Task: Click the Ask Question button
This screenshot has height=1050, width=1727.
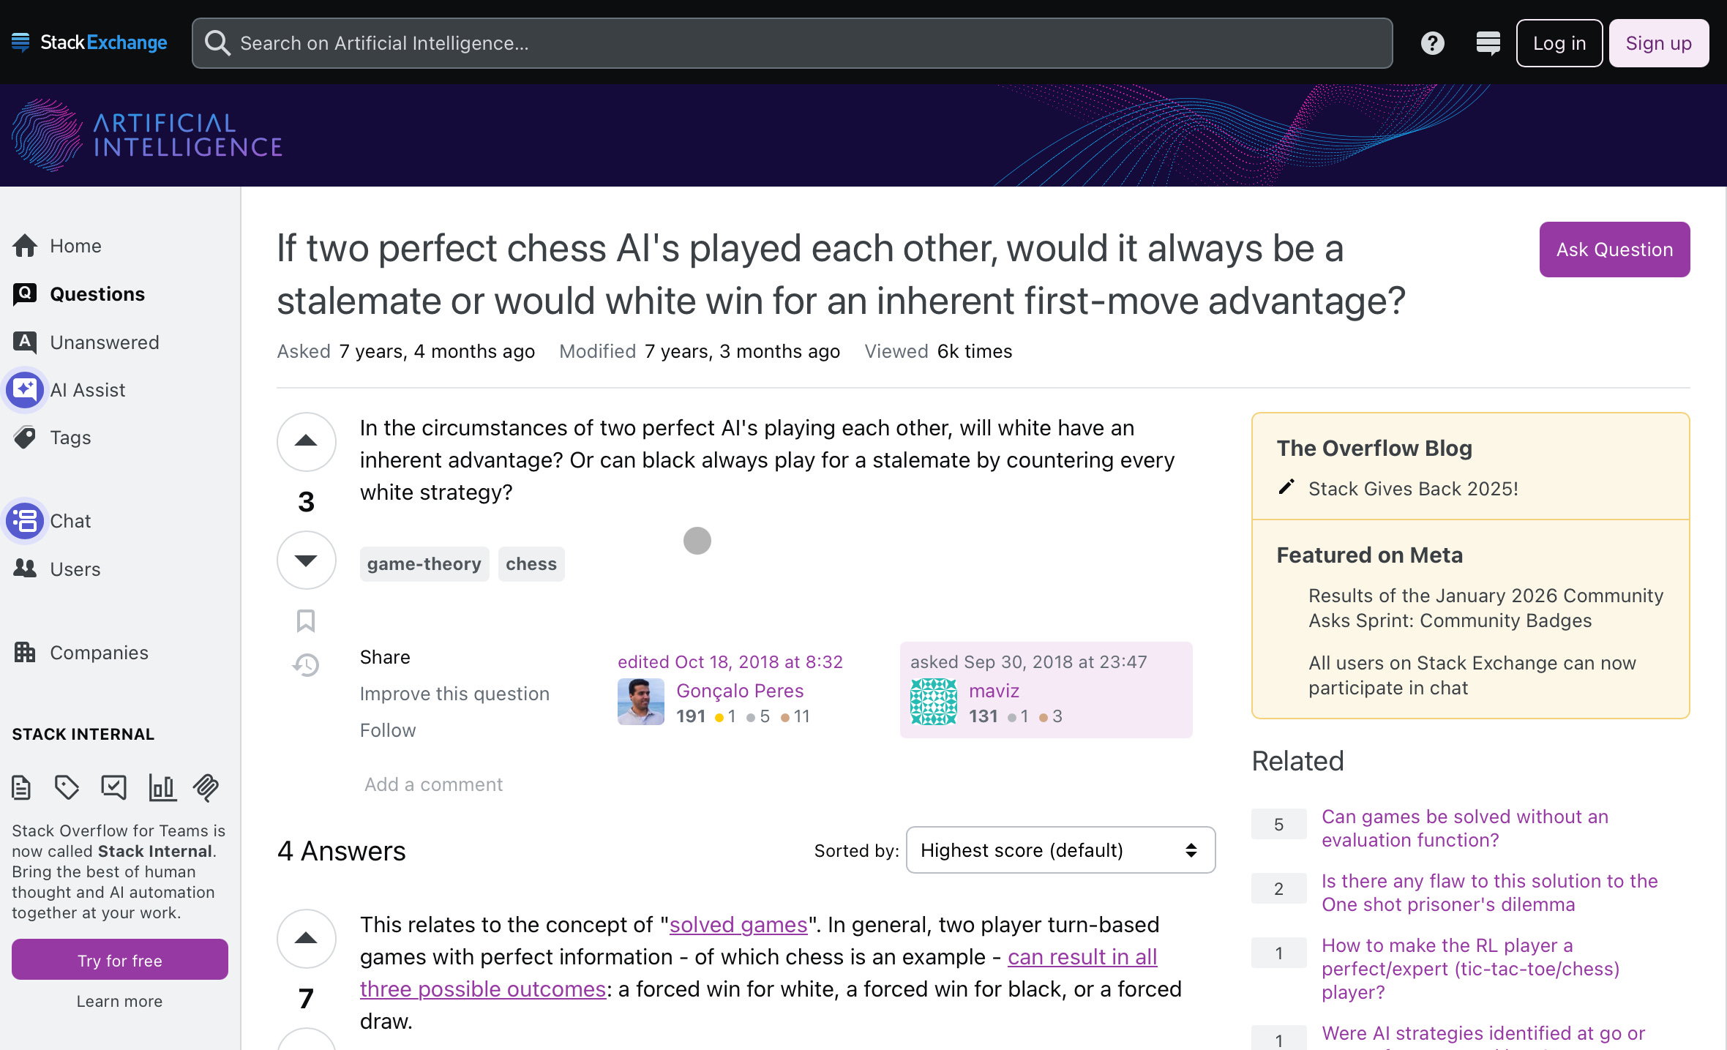Action: pyautogui.click(x=1614, y=250)
